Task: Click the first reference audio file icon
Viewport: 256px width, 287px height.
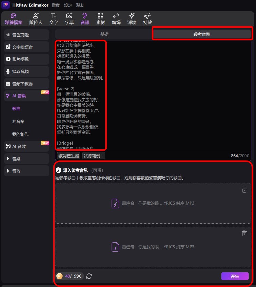Action: click(x=115, y=203)
